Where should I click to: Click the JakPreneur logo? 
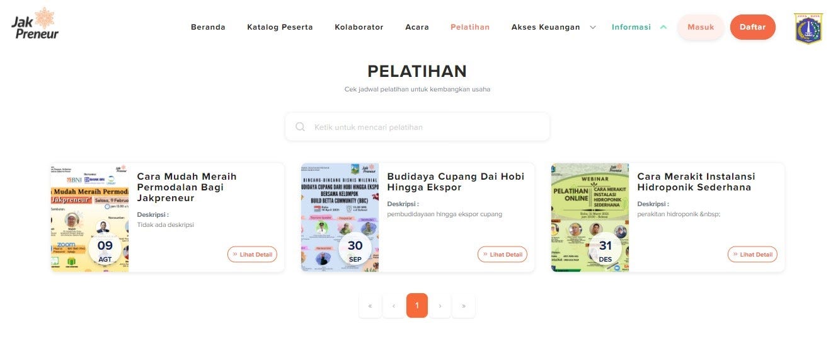coord(35,24)
